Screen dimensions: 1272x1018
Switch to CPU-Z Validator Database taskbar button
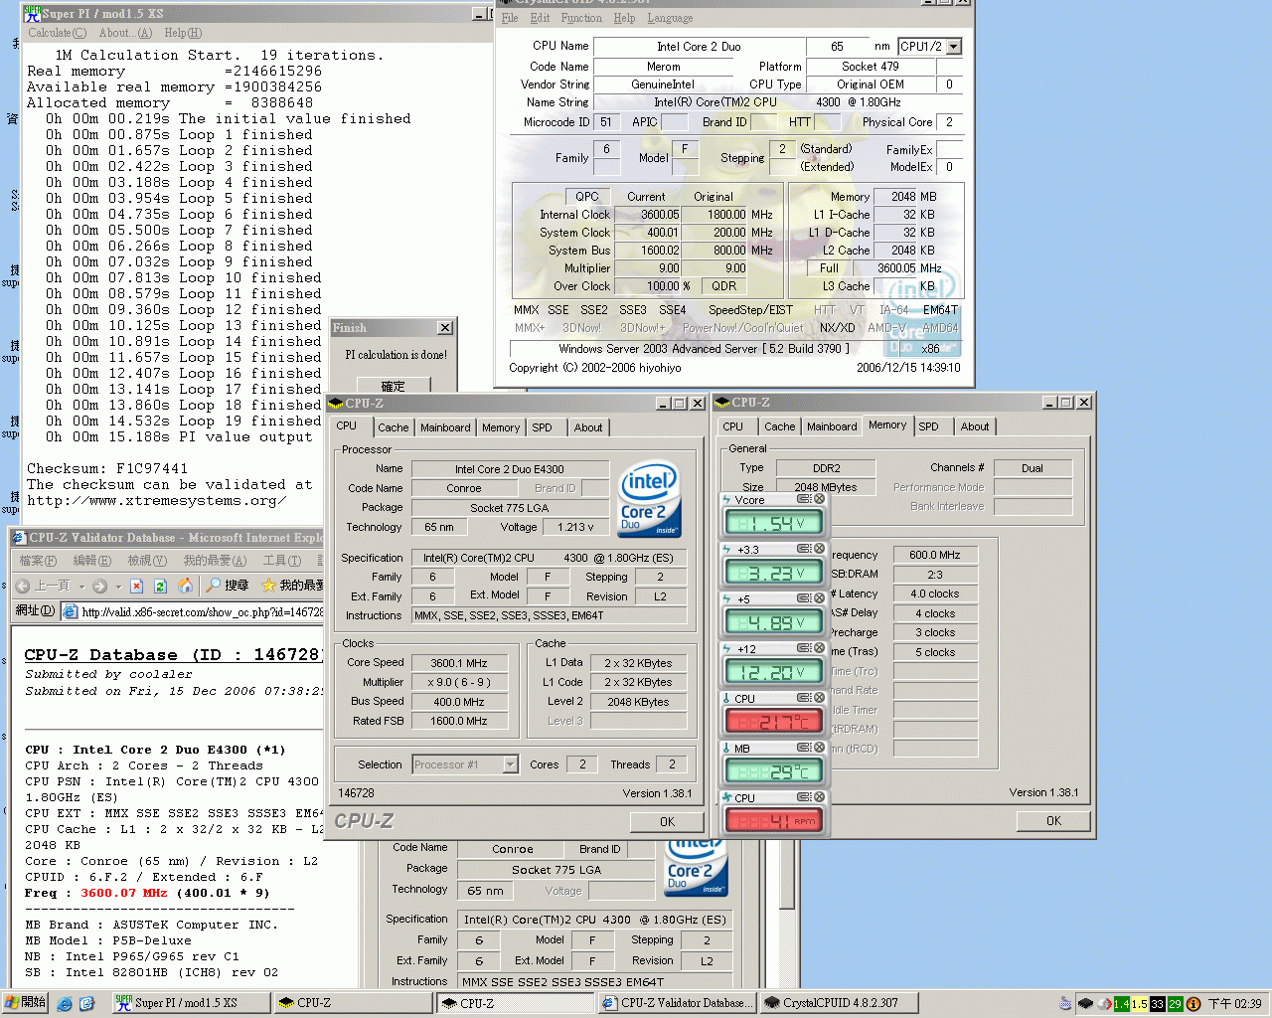point(679,1003)
